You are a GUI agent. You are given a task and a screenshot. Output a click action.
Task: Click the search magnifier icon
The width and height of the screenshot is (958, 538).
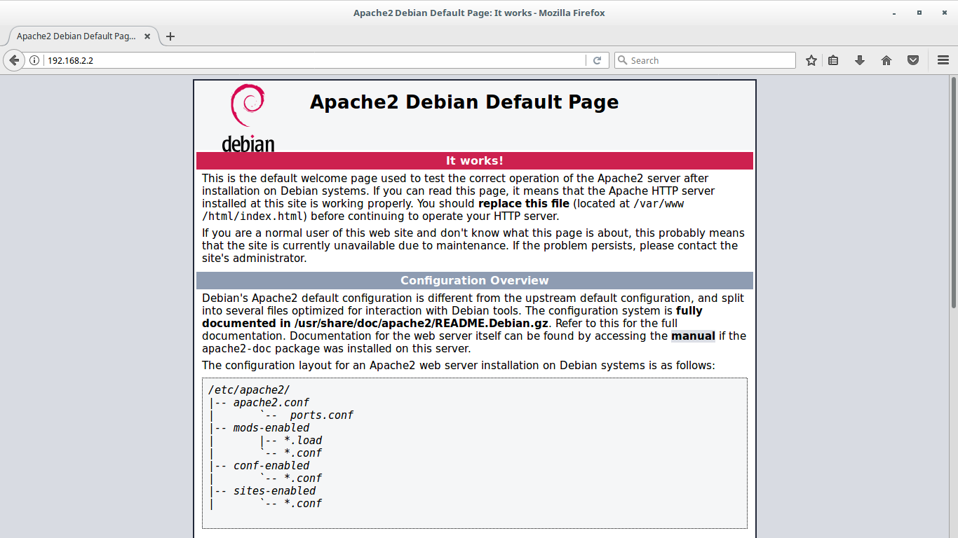tap(621, 60)
